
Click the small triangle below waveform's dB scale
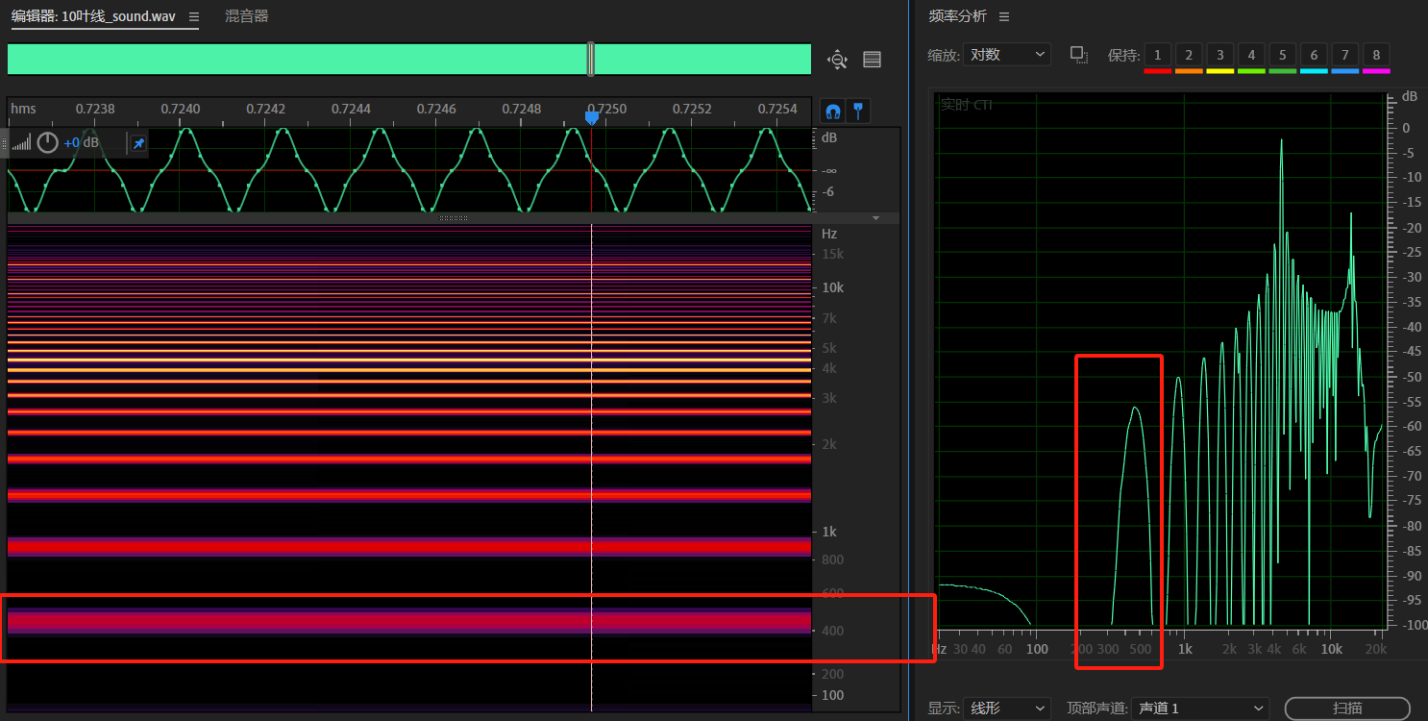(875, 218)
